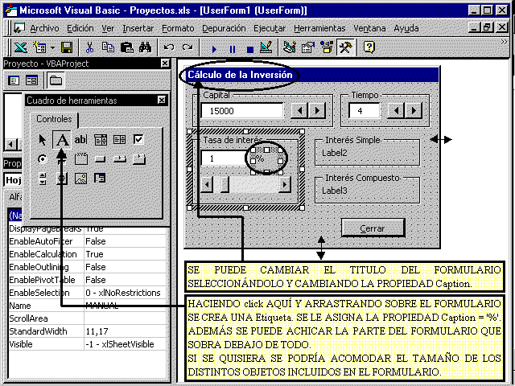Open Object Browser from toolbar icon
This screenshot has width=515, height=386.
(x=327, y=48)
